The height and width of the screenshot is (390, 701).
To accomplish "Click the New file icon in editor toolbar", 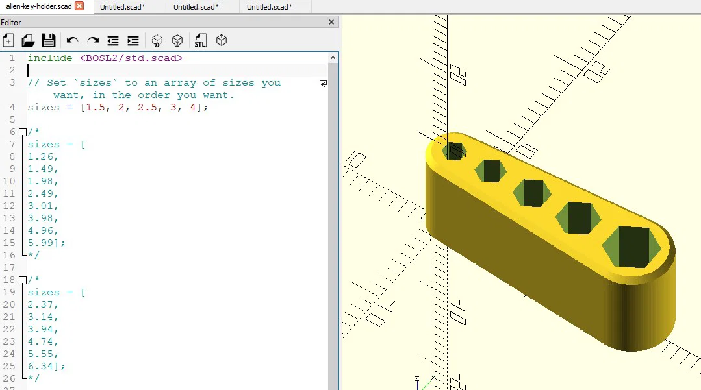I will (x=8, y=41).
